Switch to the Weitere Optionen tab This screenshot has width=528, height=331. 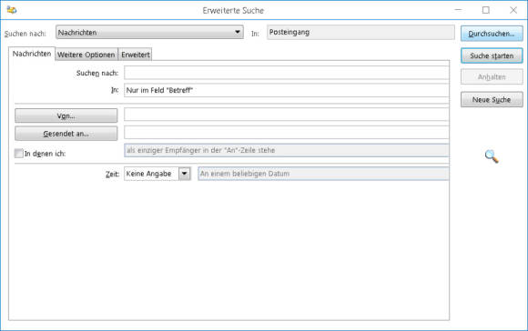86,55
